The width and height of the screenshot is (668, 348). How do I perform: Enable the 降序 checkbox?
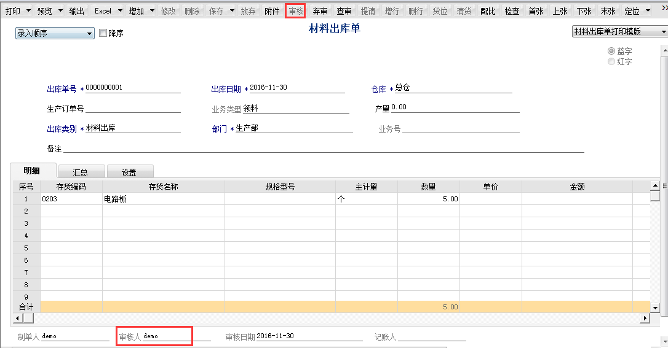pos(103,33)
